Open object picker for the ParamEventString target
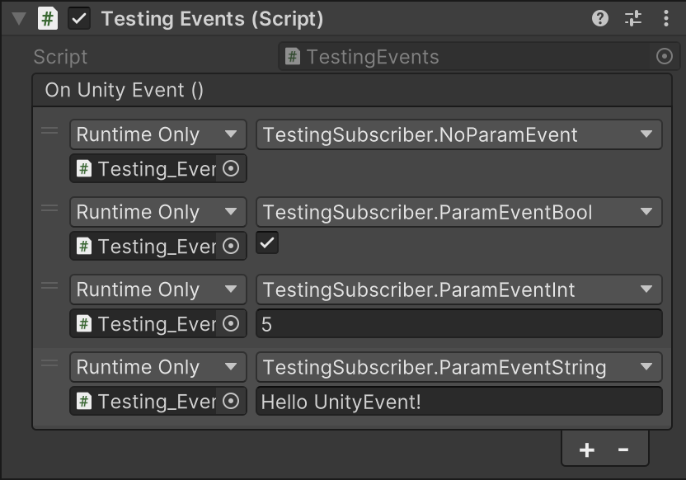 point(232,402)
